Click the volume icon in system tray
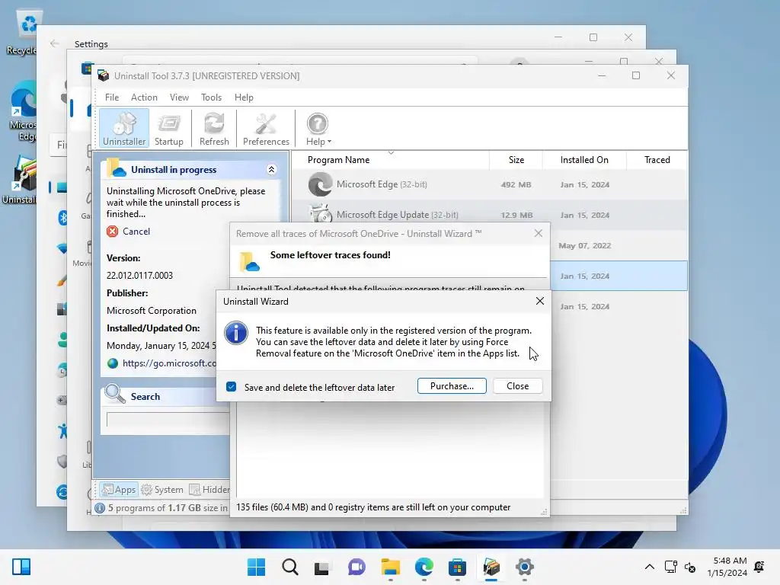Image resolution: width=780 pixels, height=585 pixels. [x=690, y=567]
